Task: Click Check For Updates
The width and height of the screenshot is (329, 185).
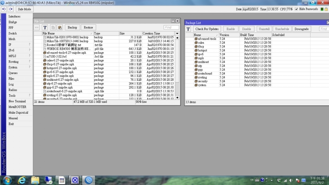Action: pyautogui.click(x=207, y=29)
